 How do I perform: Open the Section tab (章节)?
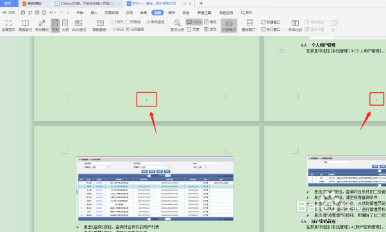[172, 13]
